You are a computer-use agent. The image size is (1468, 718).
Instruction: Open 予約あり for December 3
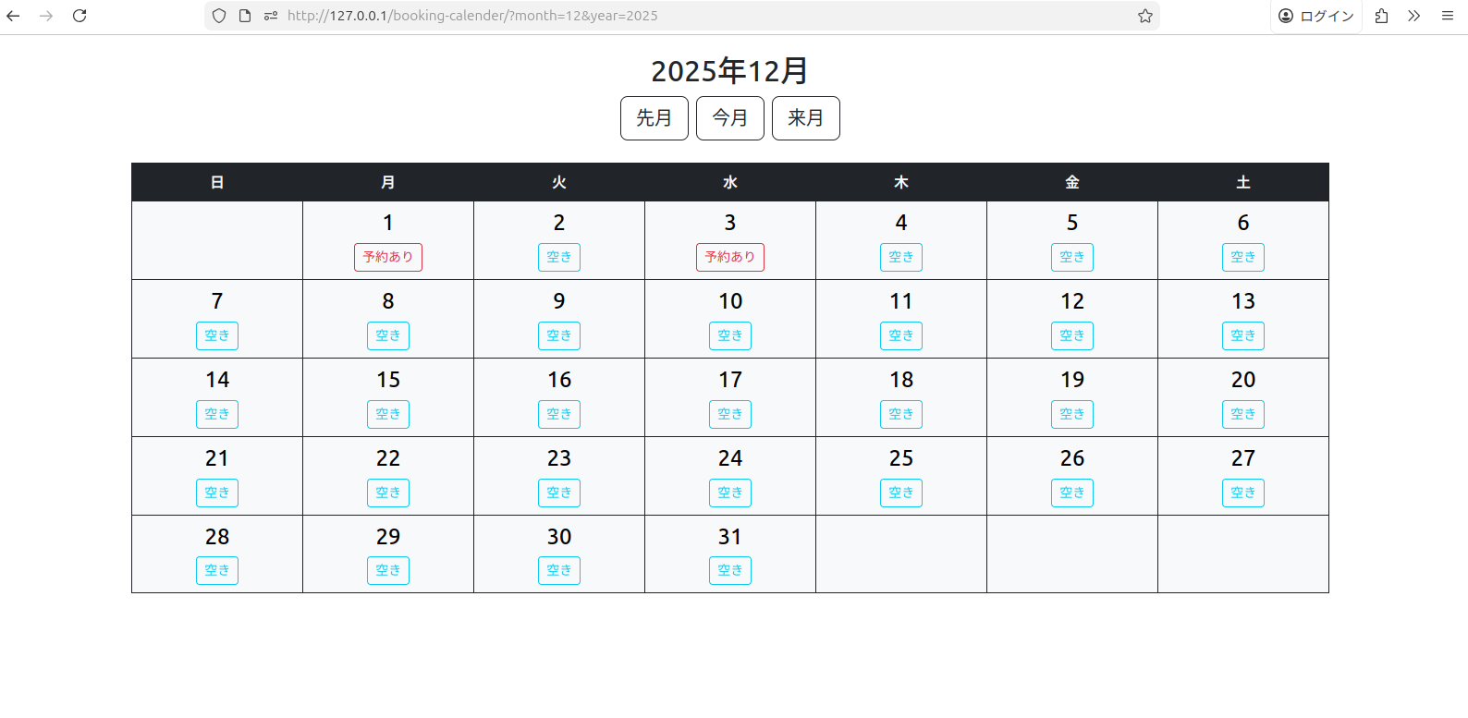(x=730, y=257)
